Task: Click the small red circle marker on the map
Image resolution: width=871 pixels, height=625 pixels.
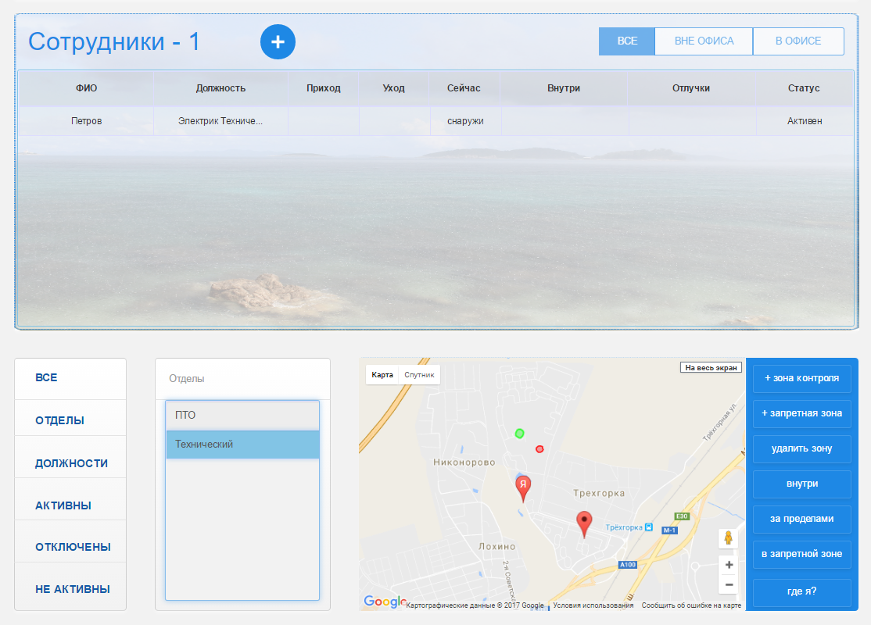Action: (539, 449)
